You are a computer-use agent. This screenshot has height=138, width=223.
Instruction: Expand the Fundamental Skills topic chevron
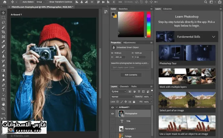tap(214, 37)
